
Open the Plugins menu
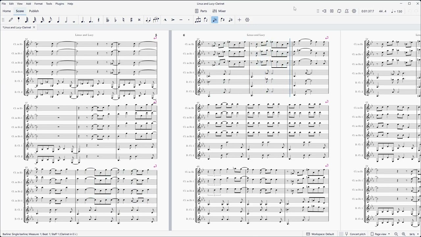click(60, 4)
